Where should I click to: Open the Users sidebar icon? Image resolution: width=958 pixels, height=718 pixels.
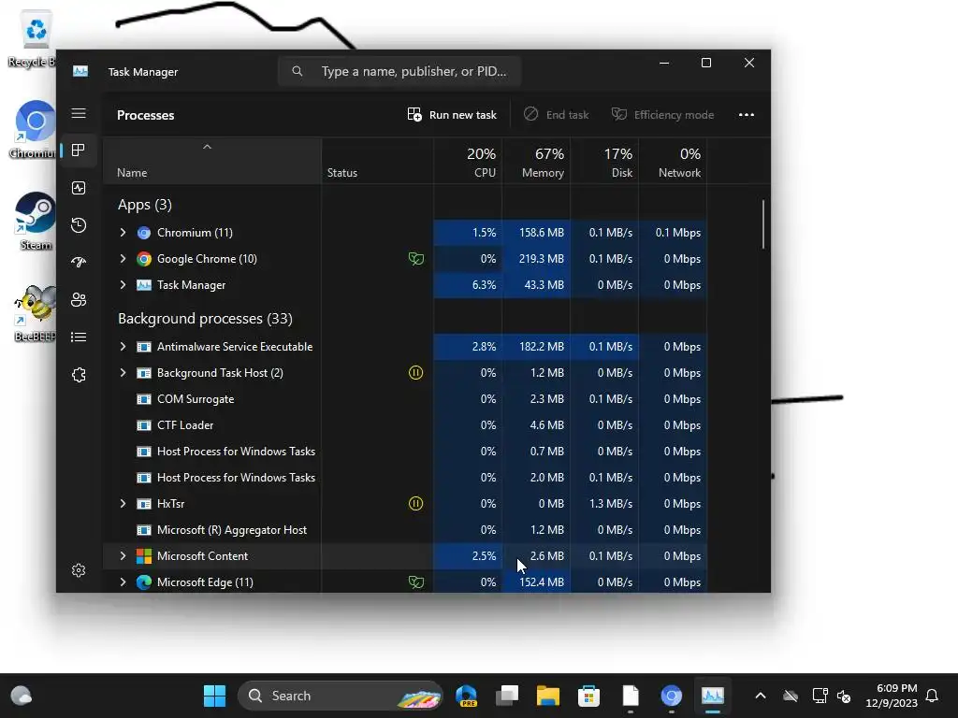point(79,300)
